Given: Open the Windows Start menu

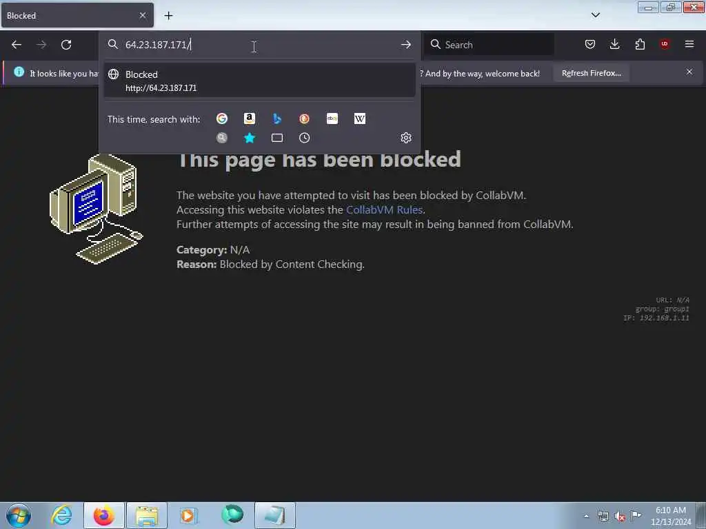Looking at the screenshot, I should (x=19, y=515).
